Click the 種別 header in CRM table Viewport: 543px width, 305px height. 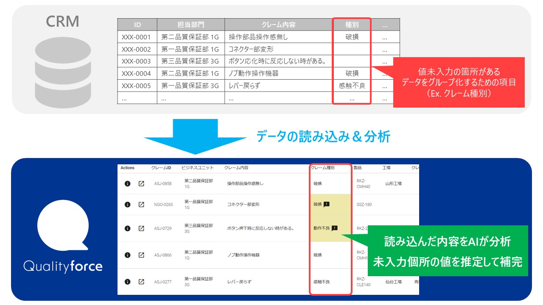(352, 25)
